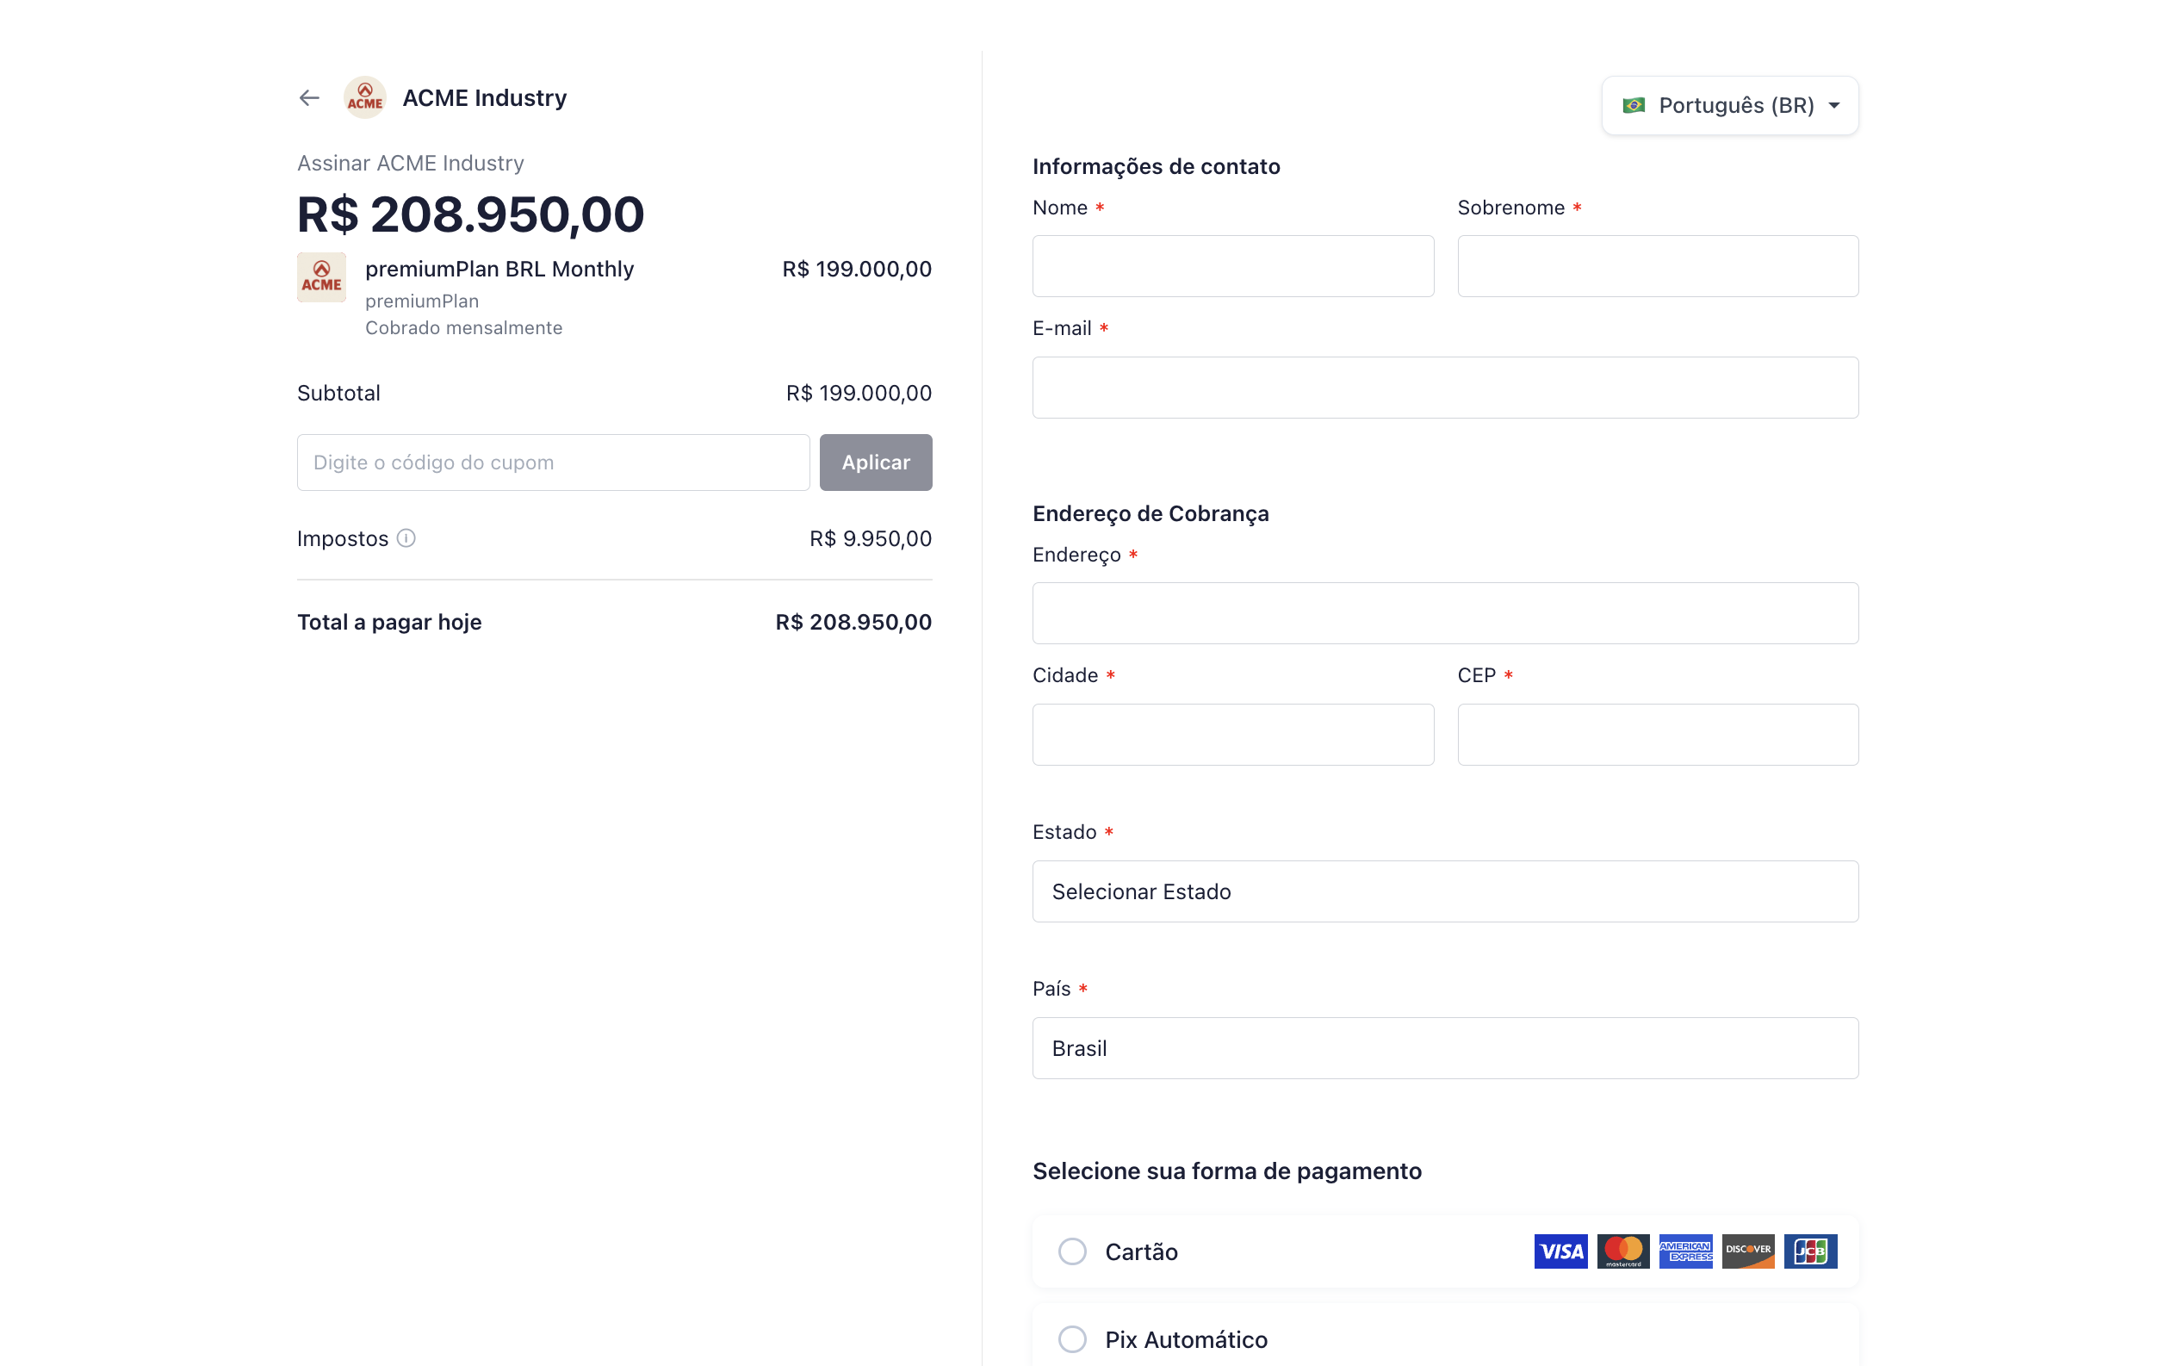The image size is (2177, 1366).
Task: Click the E-mail input field
Action: (x=1445, y=388)
